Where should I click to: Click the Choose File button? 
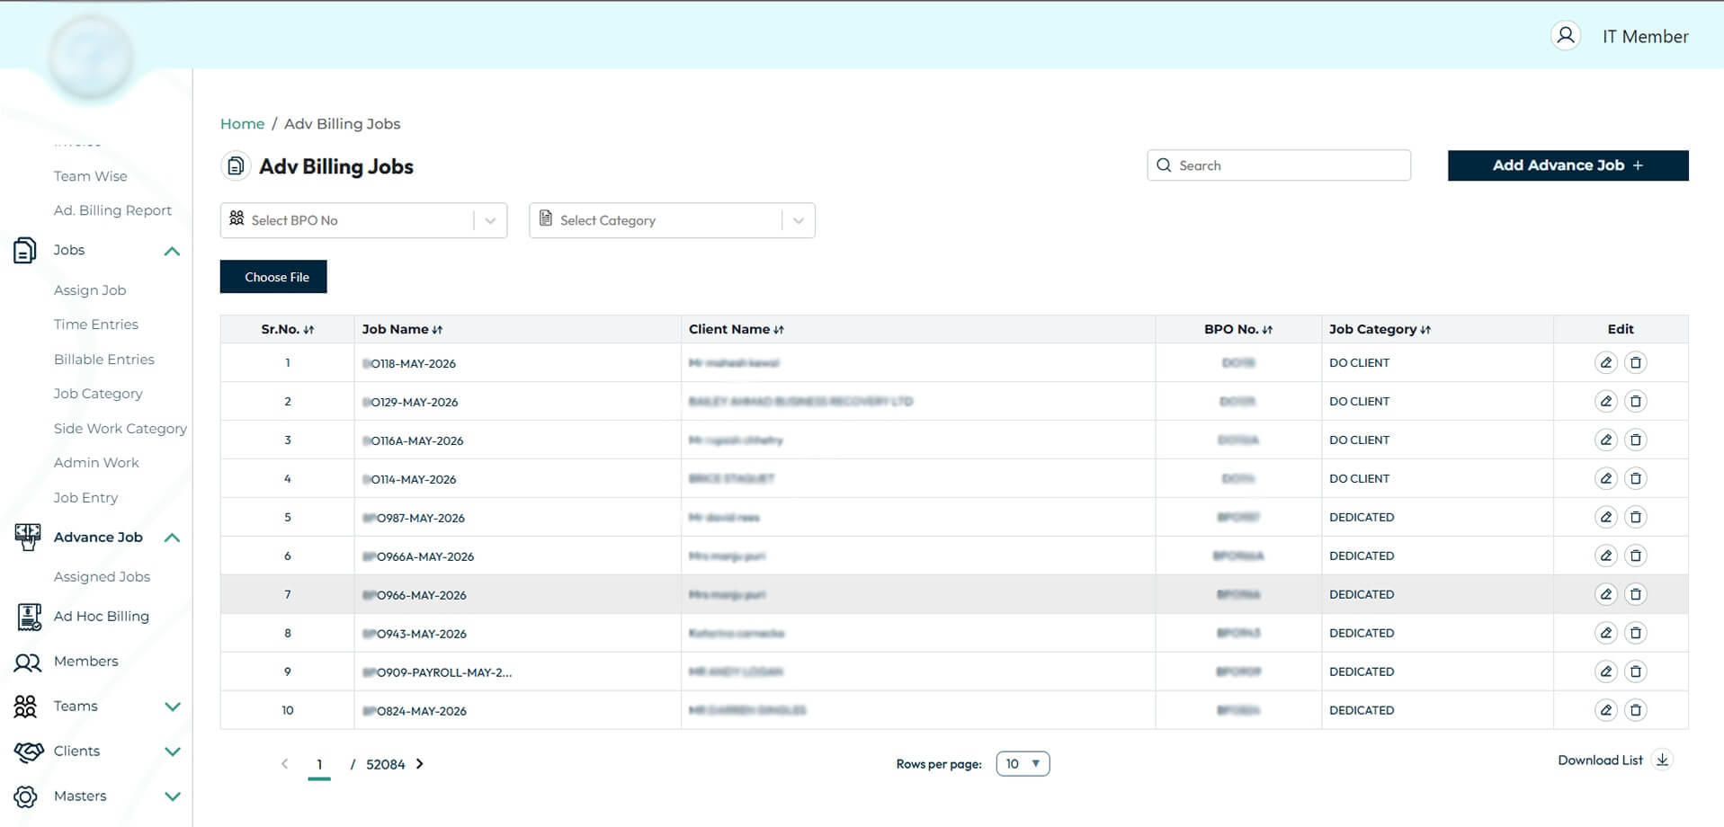click(273, 277)
